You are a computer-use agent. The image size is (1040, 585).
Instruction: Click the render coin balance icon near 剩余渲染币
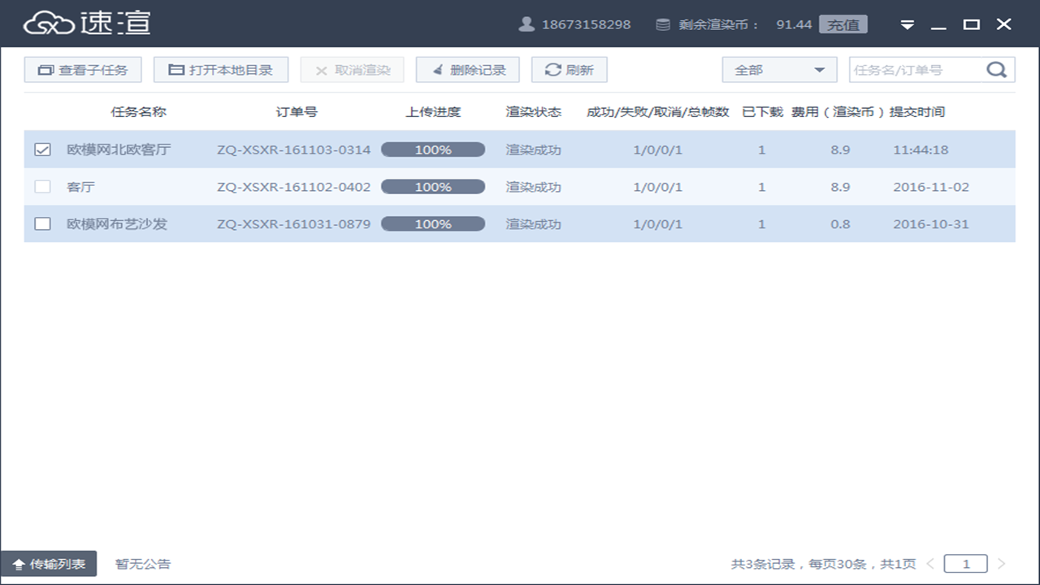click(664, 24)
